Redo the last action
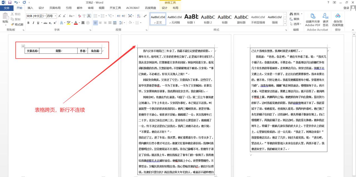356x177 pixels. pyautogui.click(x=24, y=3)
